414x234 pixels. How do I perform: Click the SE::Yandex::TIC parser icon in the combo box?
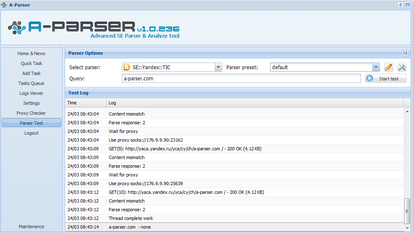pyautogui.click(x=127, y=67)
